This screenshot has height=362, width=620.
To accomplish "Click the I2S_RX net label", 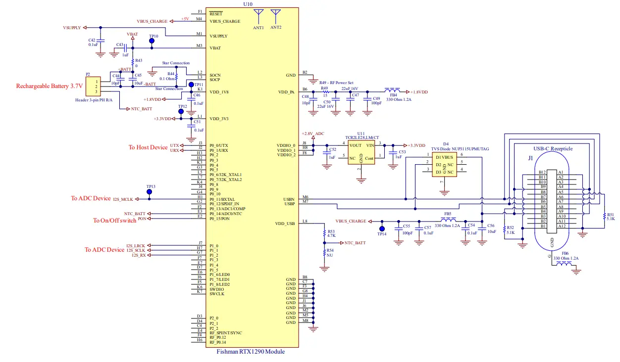I will pos(139,256).
